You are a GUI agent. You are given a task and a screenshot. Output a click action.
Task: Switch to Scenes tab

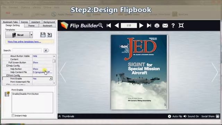pyautogui.click(x=24, y=22)
